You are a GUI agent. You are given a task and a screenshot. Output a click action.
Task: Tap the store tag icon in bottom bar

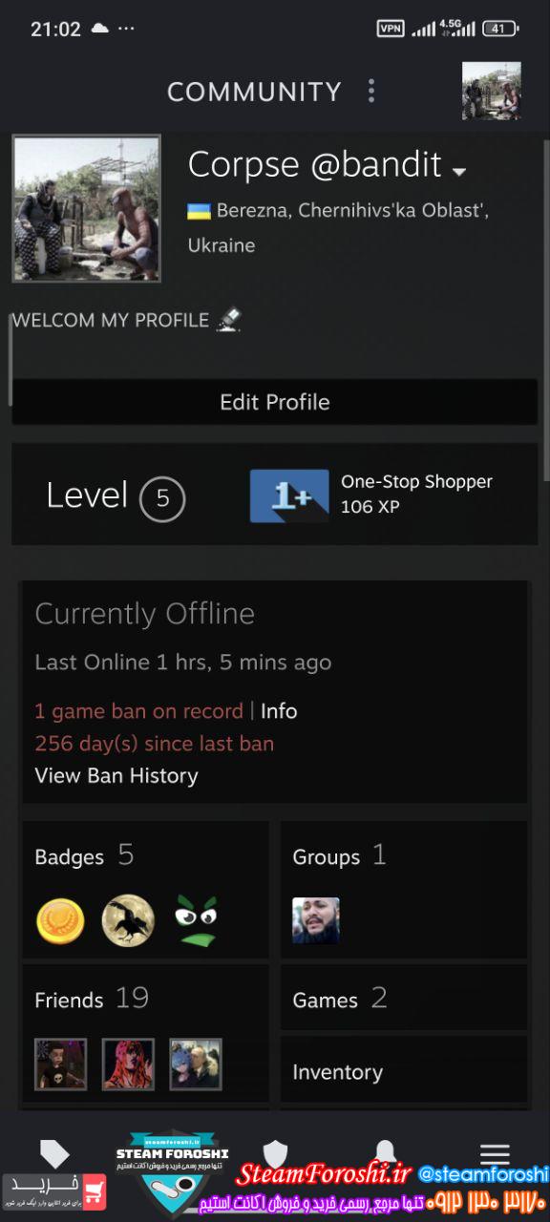click(x=54, y=1153)
